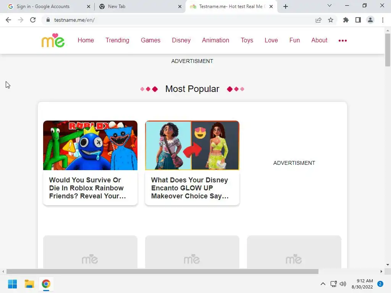Expand the tab search dropdown arrow
Screen dimensions: 391x293
point(330,5)
